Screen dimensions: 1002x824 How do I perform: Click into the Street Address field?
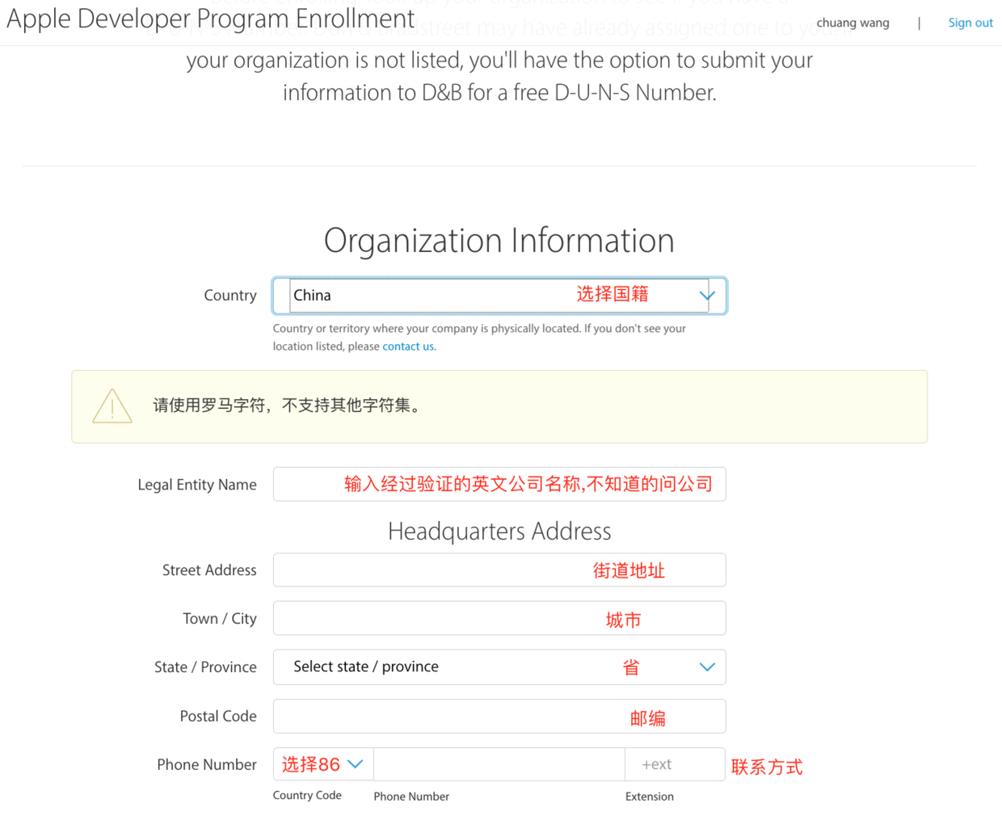tap(499, 570)
